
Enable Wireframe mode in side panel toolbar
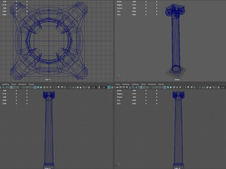coord(165,87)
